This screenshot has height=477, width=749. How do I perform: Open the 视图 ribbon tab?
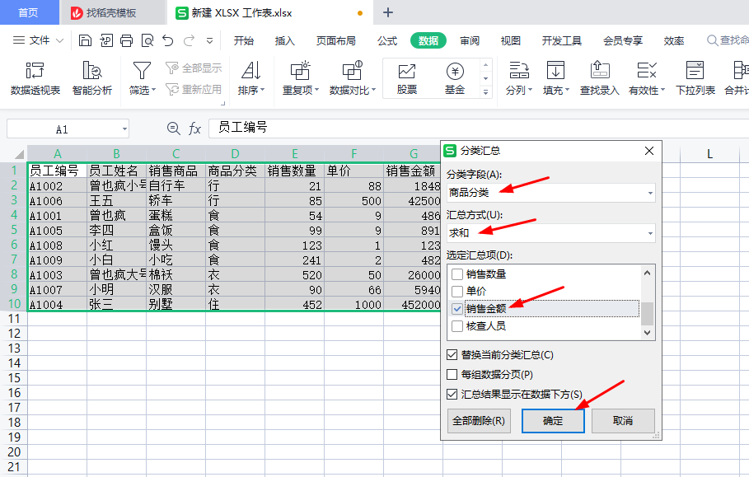click(511, 40)
